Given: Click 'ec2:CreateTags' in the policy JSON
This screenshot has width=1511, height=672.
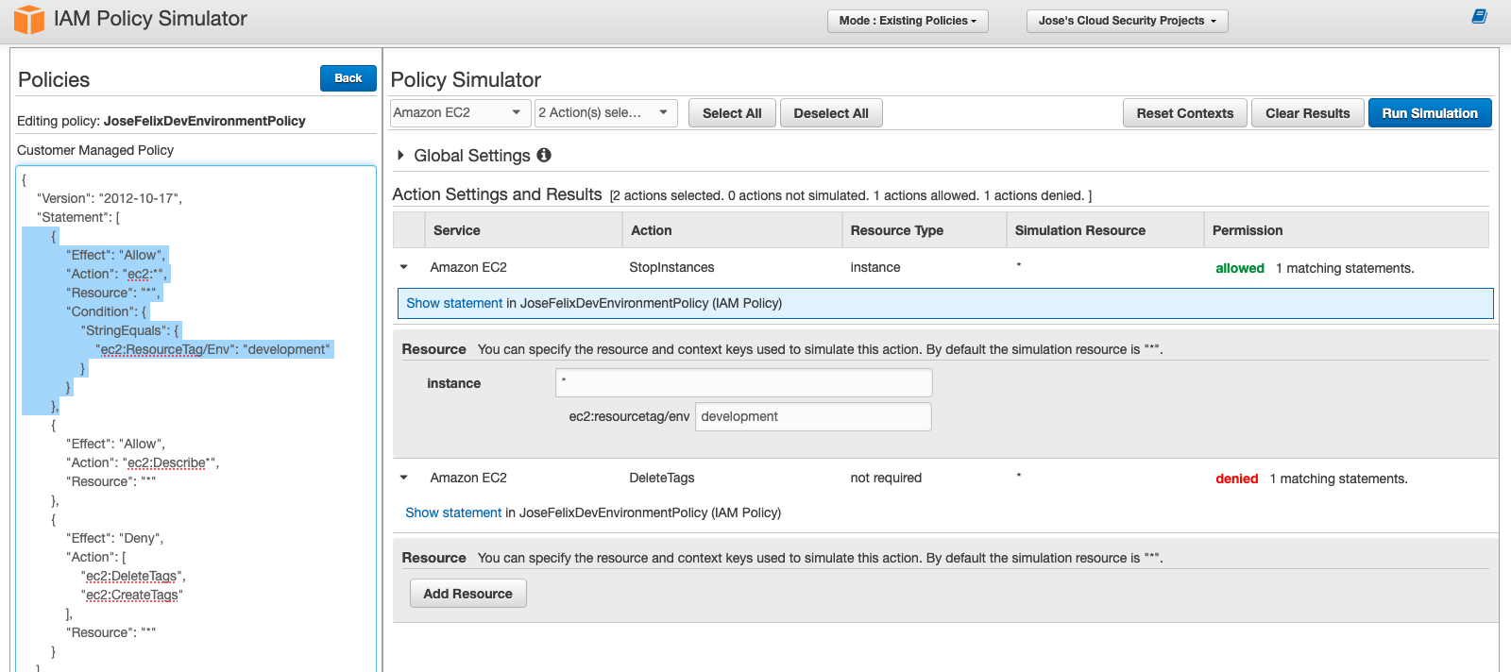Looking at the screenshot, I should pos(132,595).
